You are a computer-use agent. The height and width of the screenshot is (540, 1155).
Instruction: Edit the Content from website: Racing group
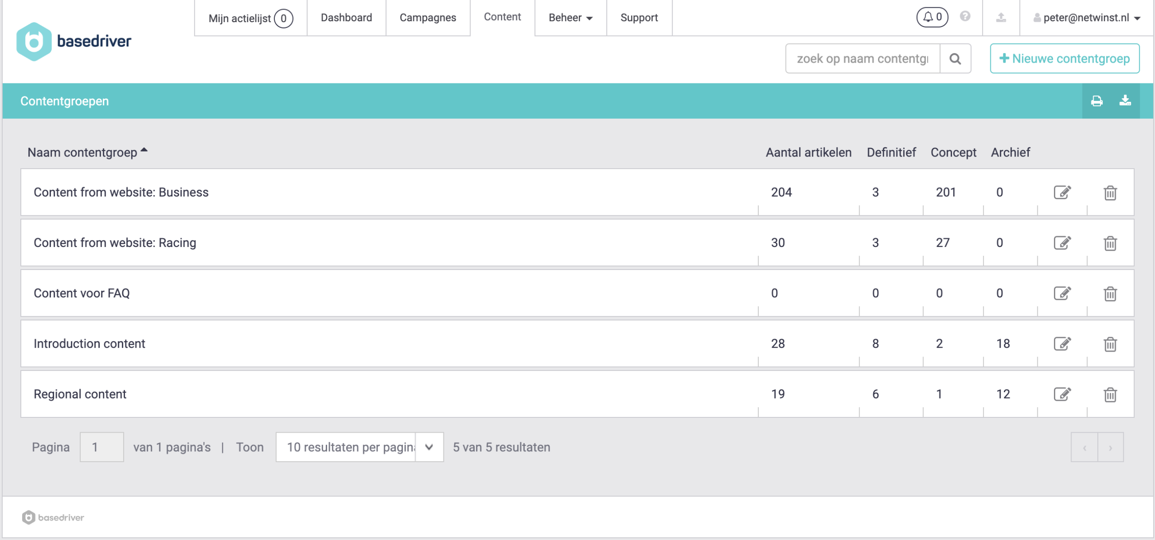tap(1062, 243)
